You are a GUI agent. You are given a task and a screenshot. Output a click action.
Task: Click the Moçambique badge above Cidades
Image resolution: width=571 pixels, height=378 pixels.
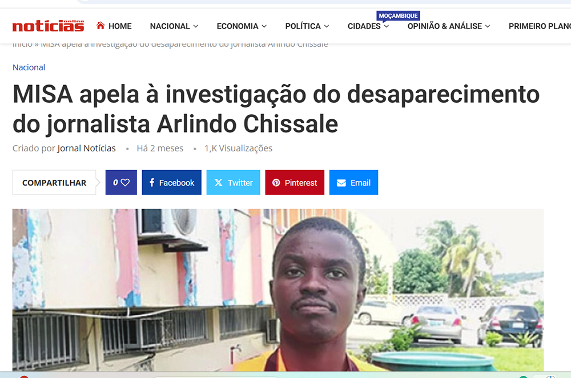(398, 15)
